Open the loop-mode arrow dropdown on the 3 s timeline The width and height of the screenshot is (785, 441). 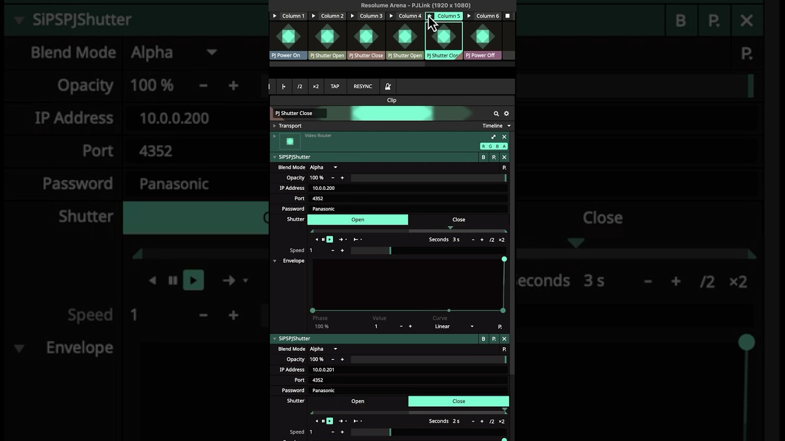pos(343,239)
